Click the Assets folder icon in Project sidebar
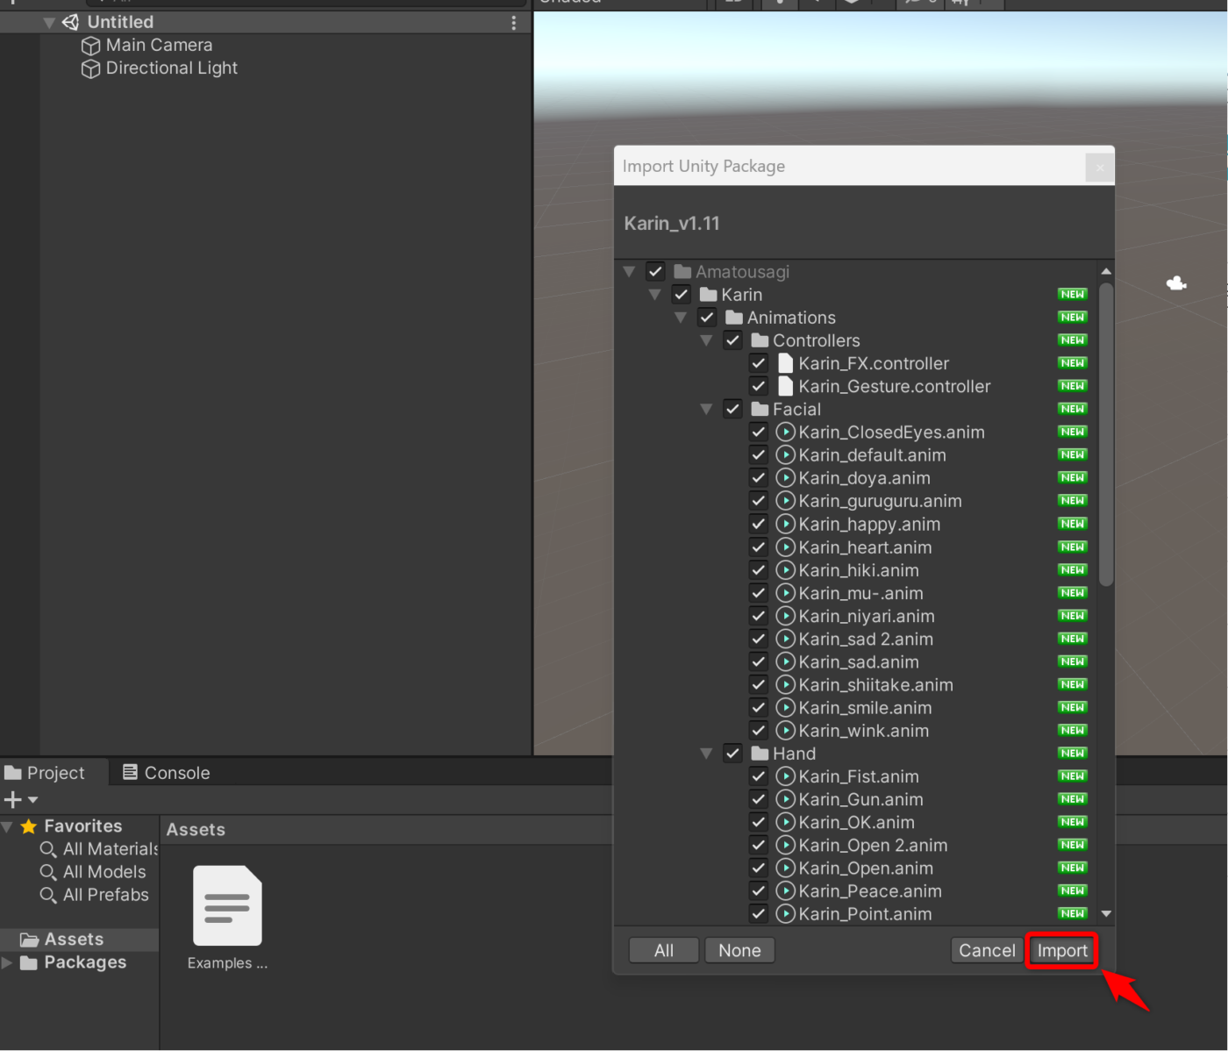The image size is (1228, 1051). point(30,940)
